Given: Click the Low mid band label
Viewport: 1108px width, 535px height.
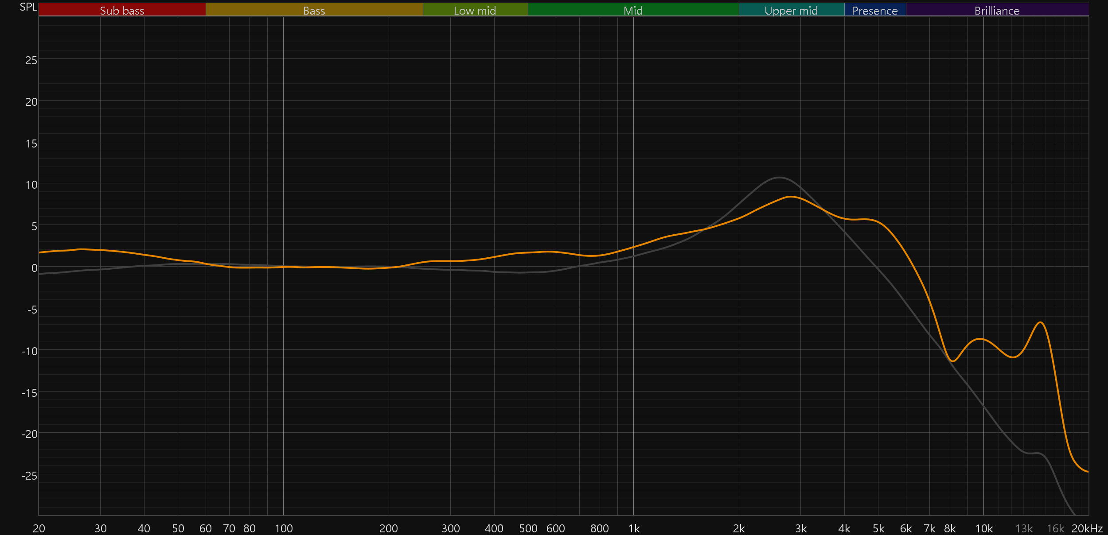Looking at the screenshot, I should (475, 10).
